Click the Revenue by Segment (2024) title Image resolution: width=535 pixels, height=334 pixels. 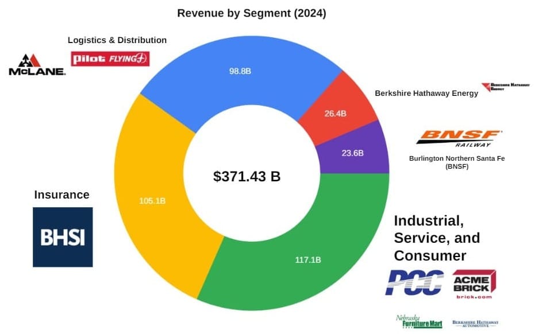252,13
